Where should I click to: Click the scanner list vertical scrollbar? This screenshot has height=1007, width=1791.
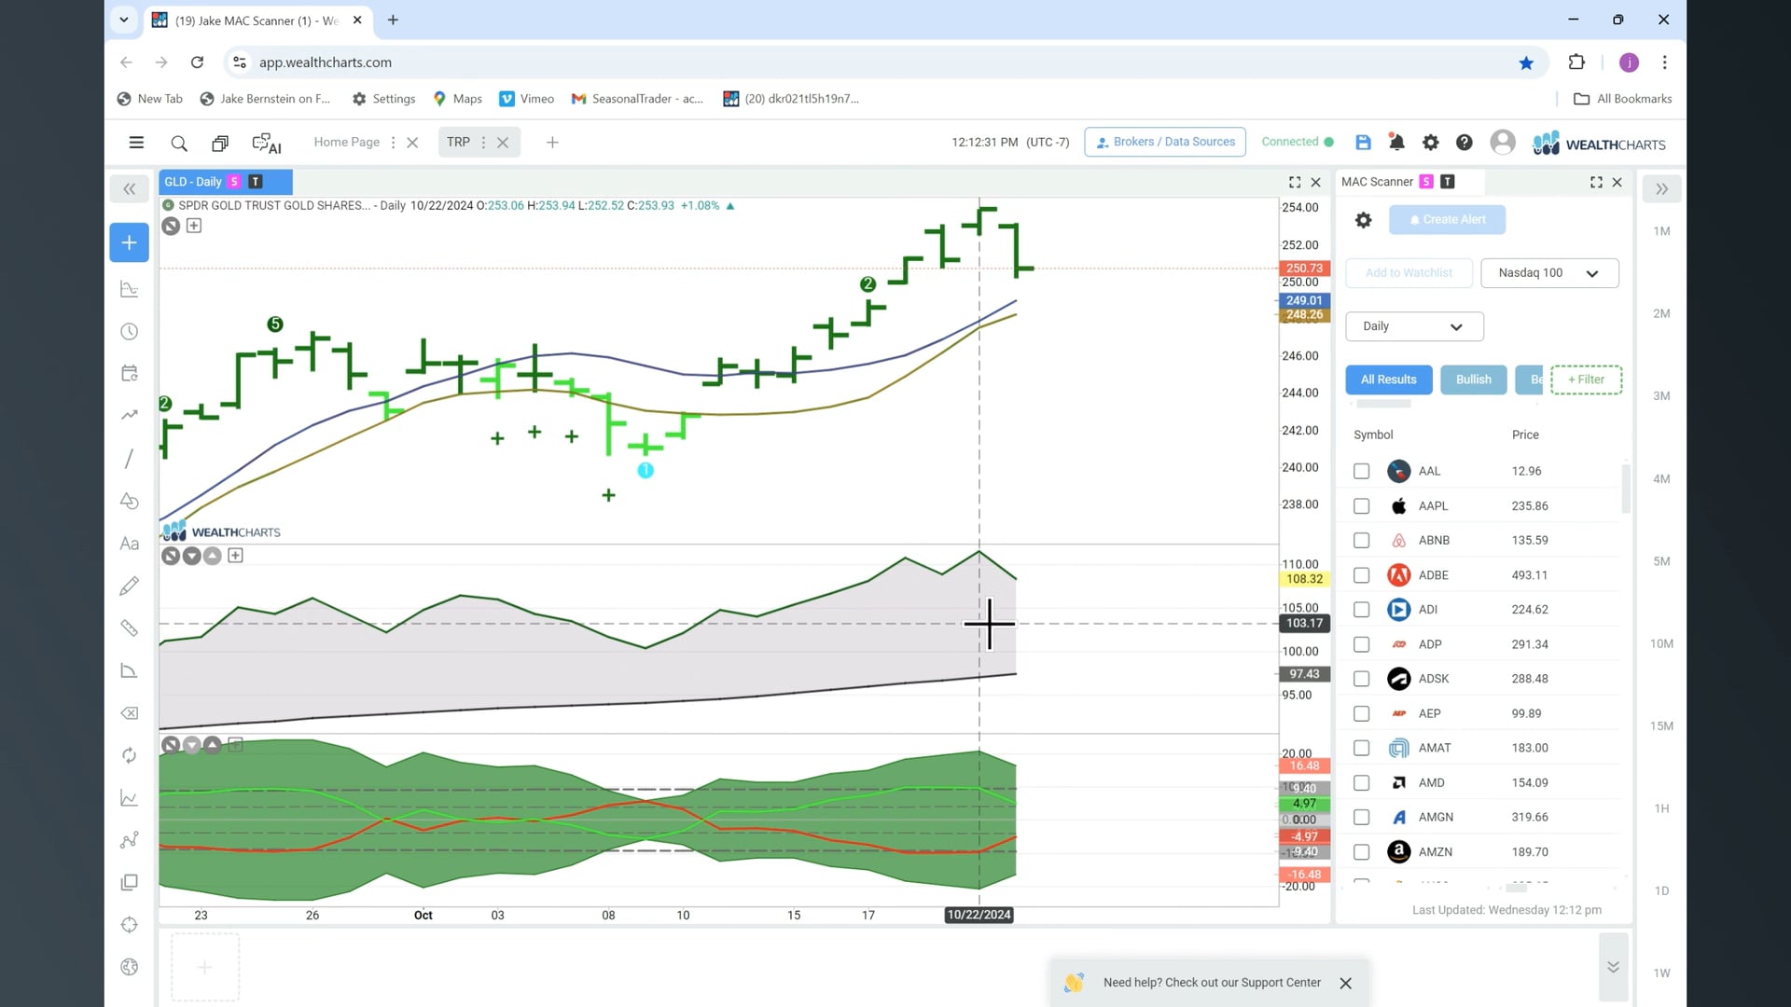point(1626,490)
